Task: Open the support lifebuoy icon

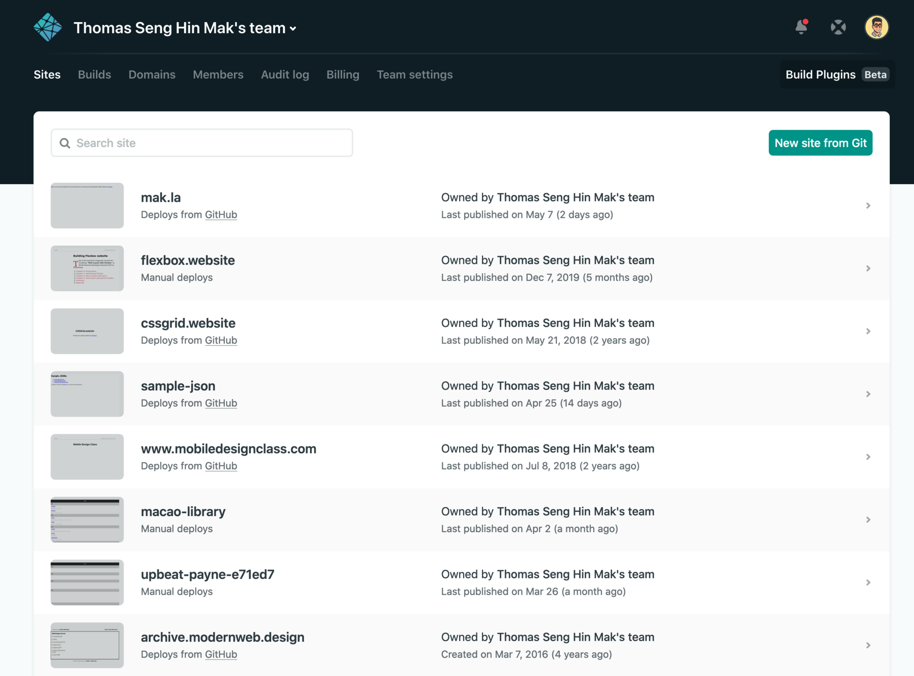Action: 838,27
